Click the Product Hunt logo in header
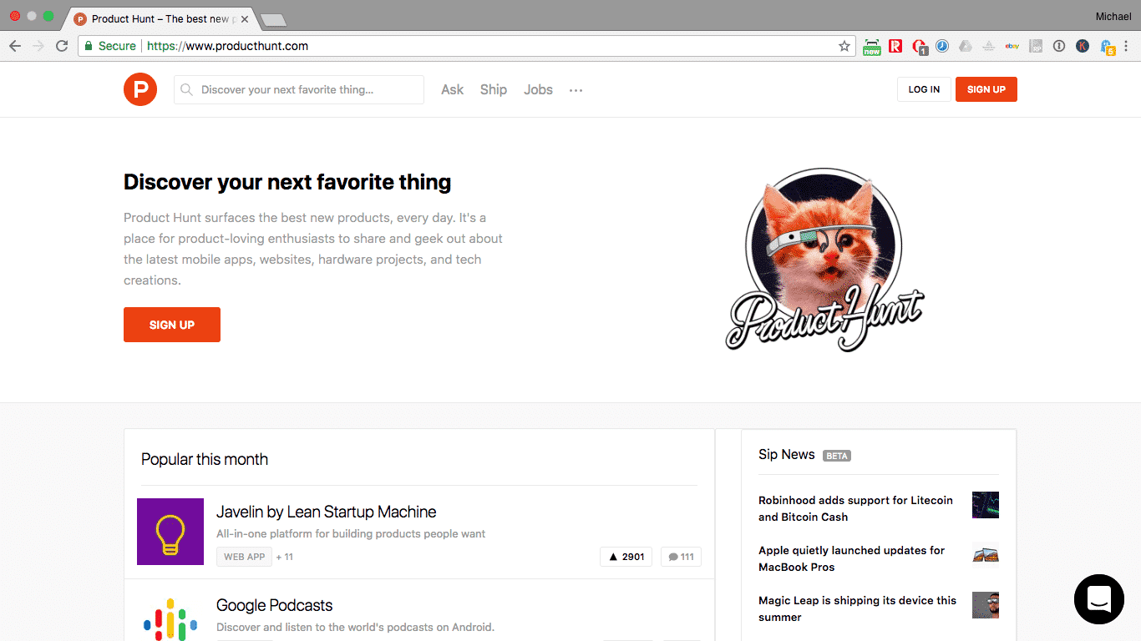 tap(140, 89)
